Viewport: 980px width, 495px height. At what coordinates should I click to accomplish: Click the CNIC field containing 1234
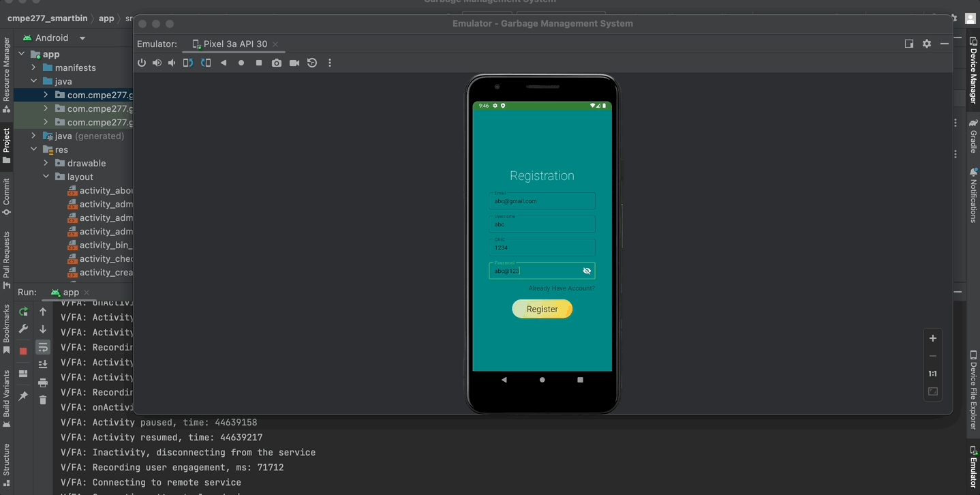pyautogui.click(x=542, y=247)
